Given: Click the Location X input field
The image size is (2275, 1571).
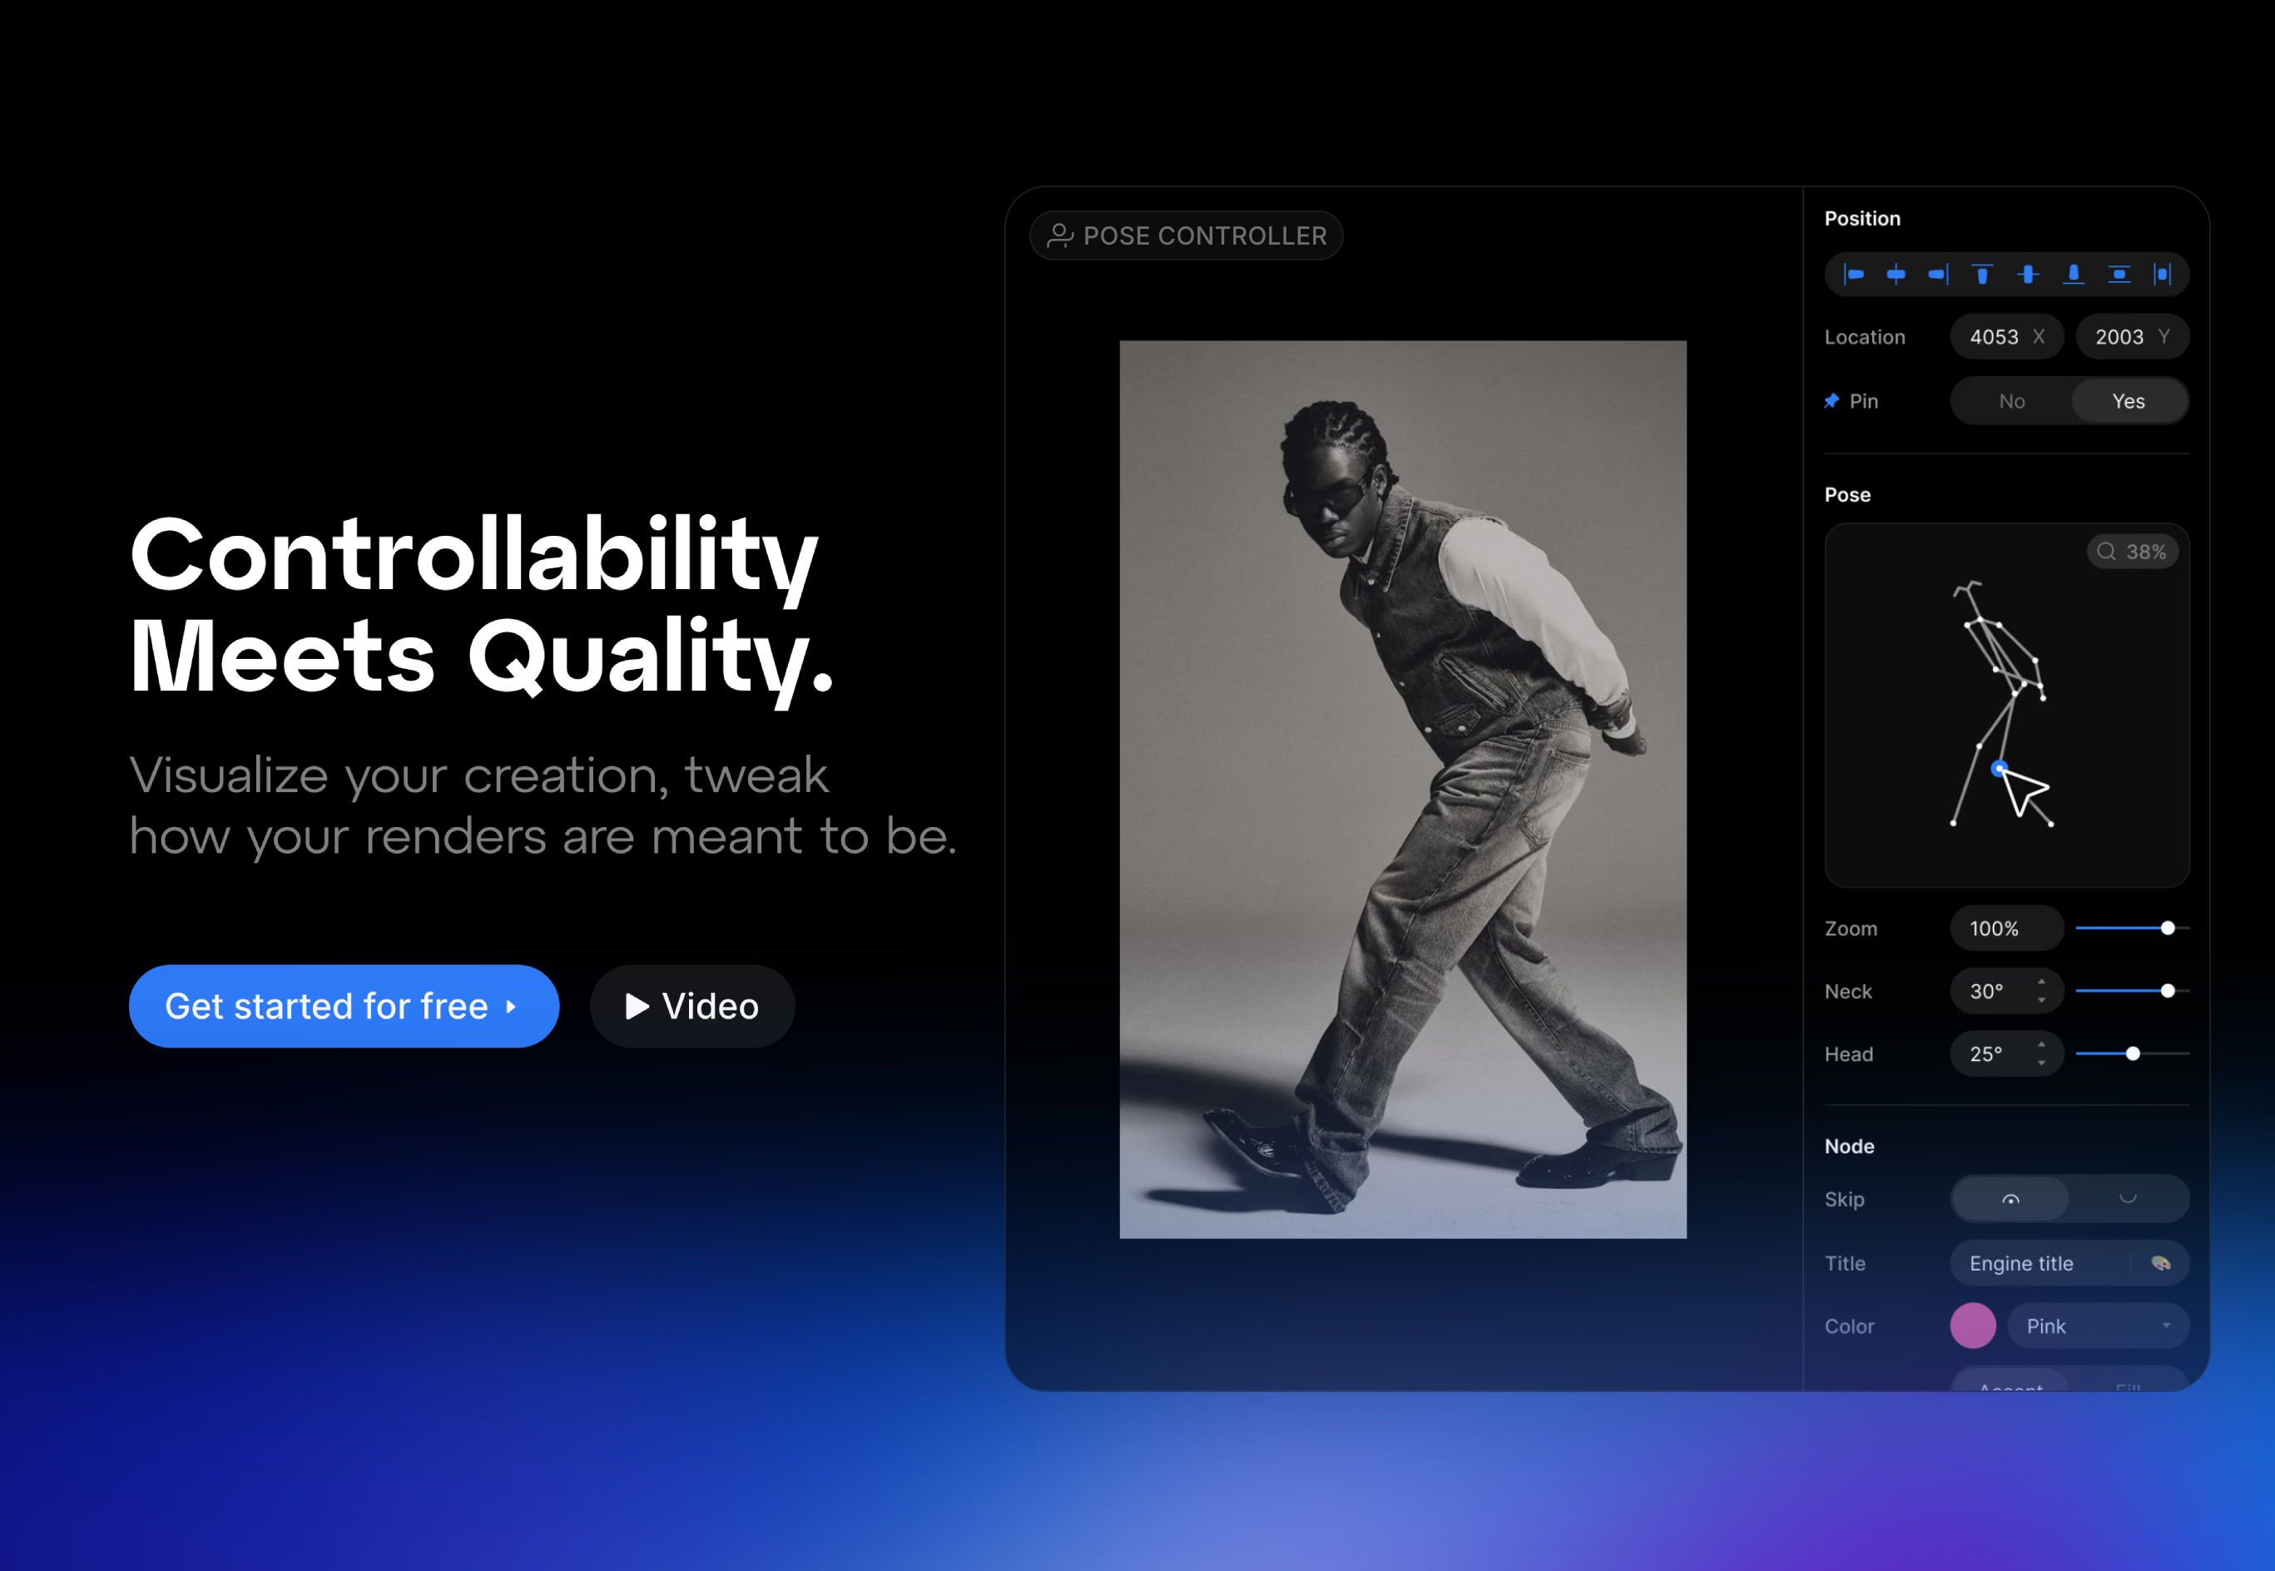Looking at the screenshot, I should 2005,338.
